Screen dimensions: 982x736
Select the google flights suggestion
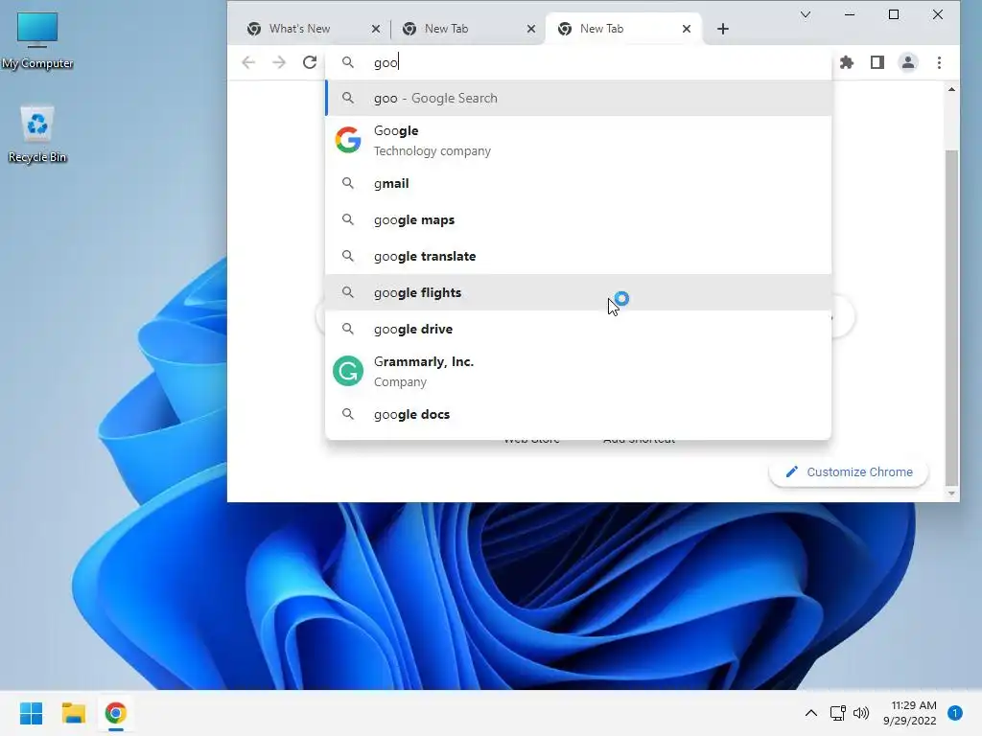coord(578,292)
